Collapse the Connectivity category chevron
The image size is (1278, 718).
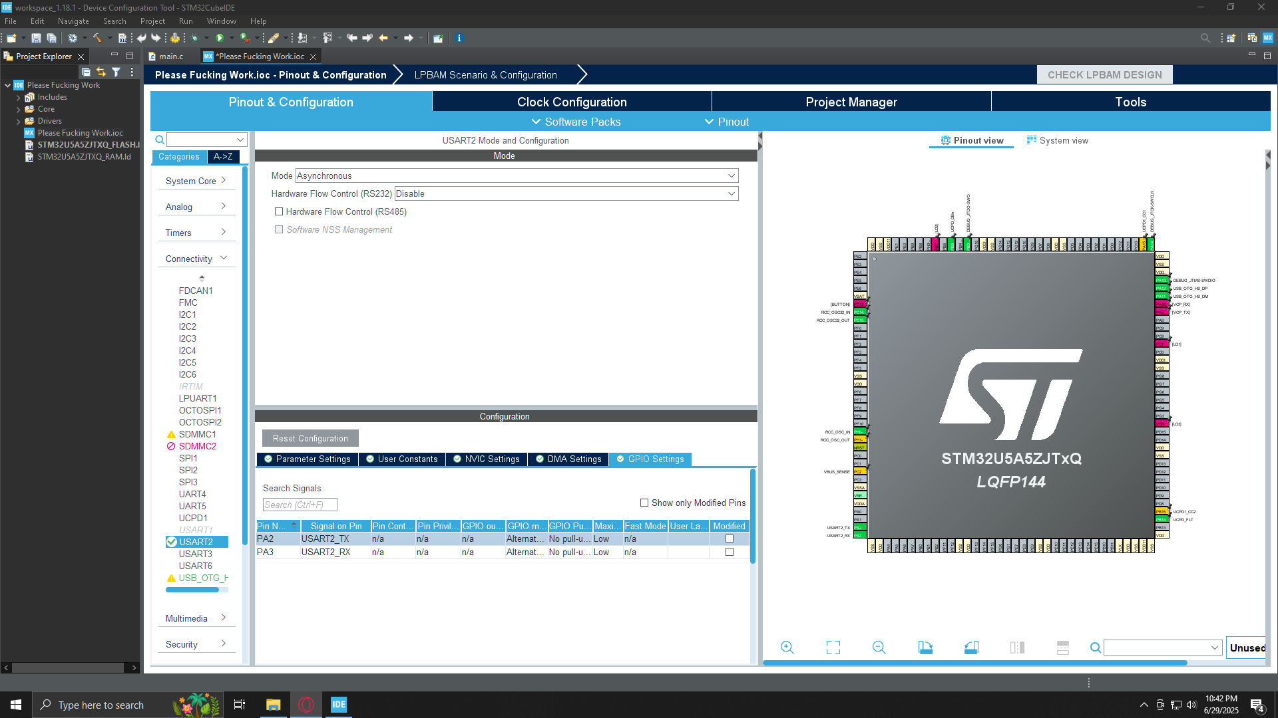[x=224, y=257]
